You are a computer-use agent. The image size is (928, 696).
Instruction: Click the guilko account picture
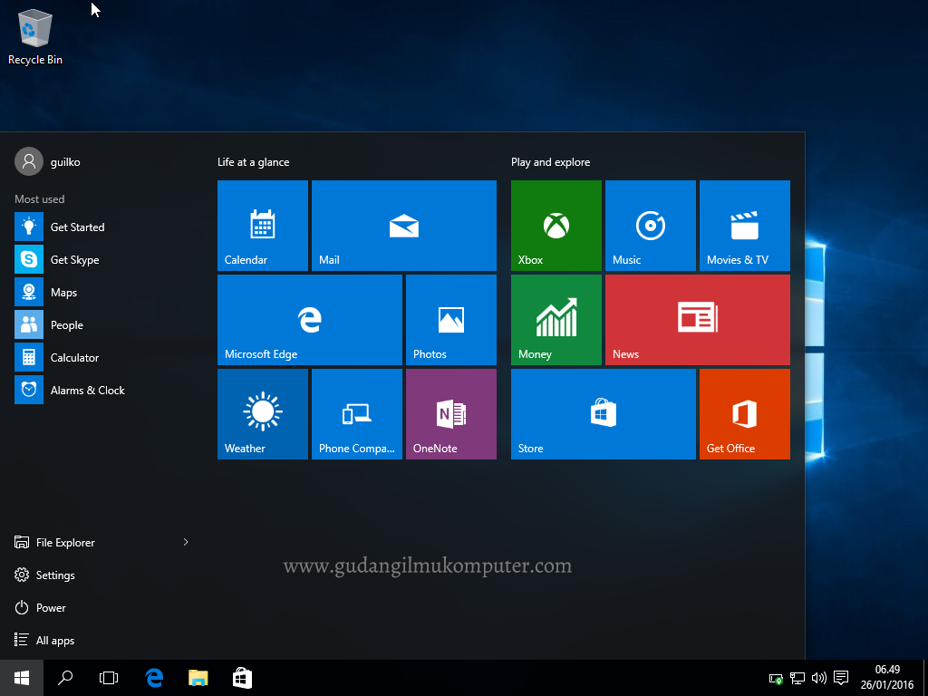point(27,160)
